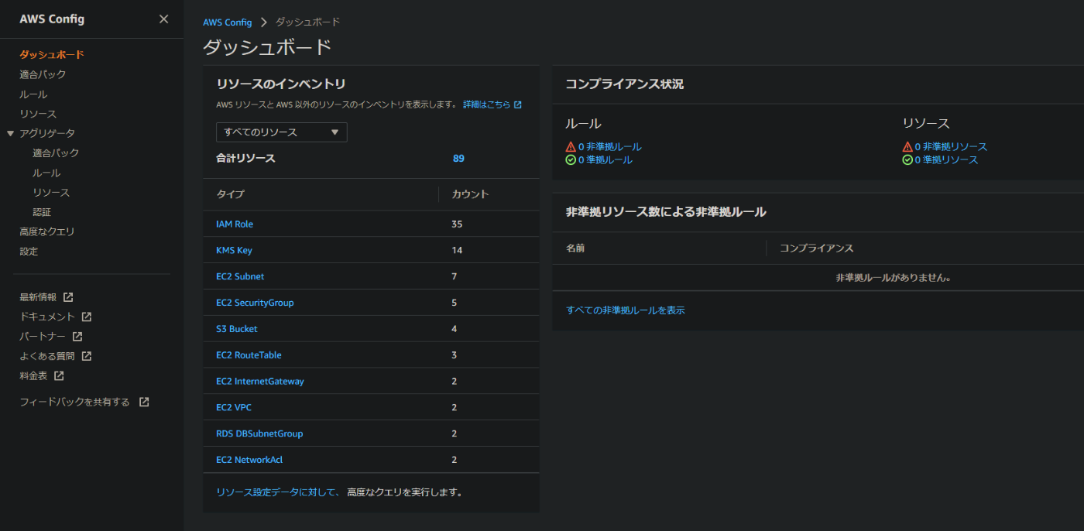Click checkmark icon beside 0 準拠リソース
This screenshot has width=1084, height=531.
pos(907,160)
